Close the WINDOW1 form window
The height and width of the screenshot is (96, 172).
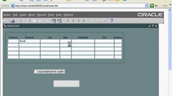pos(156,26)
